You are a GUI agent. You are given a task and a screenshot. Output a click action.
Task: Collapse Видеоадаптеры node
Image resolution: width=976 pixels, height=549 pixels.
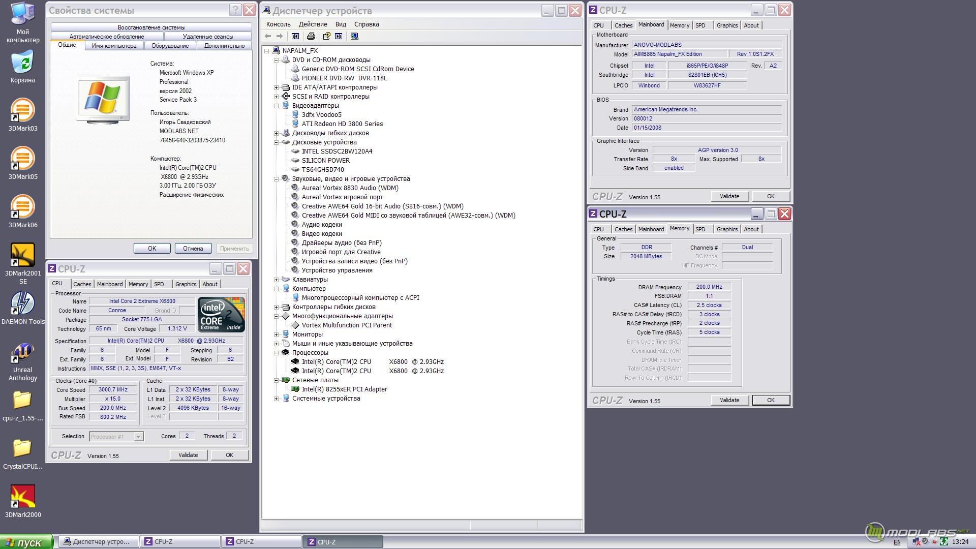click(x=277, y=106)
